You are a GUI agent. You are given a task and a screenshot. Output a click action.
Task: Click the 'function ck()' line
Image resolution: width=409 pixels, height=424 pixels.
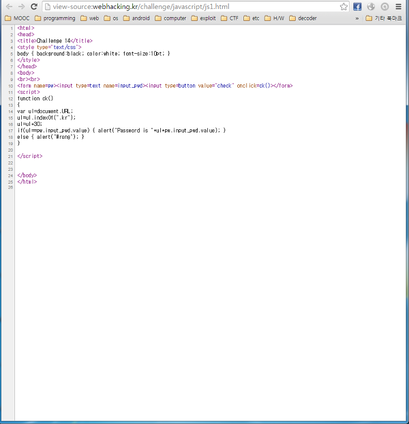coord(35,99)
